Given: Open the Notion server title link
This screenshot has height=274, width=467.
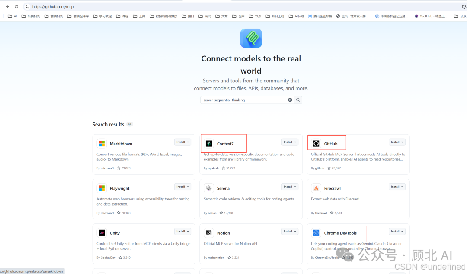Looking at the screenshot, I should click(x=224, y=233).
